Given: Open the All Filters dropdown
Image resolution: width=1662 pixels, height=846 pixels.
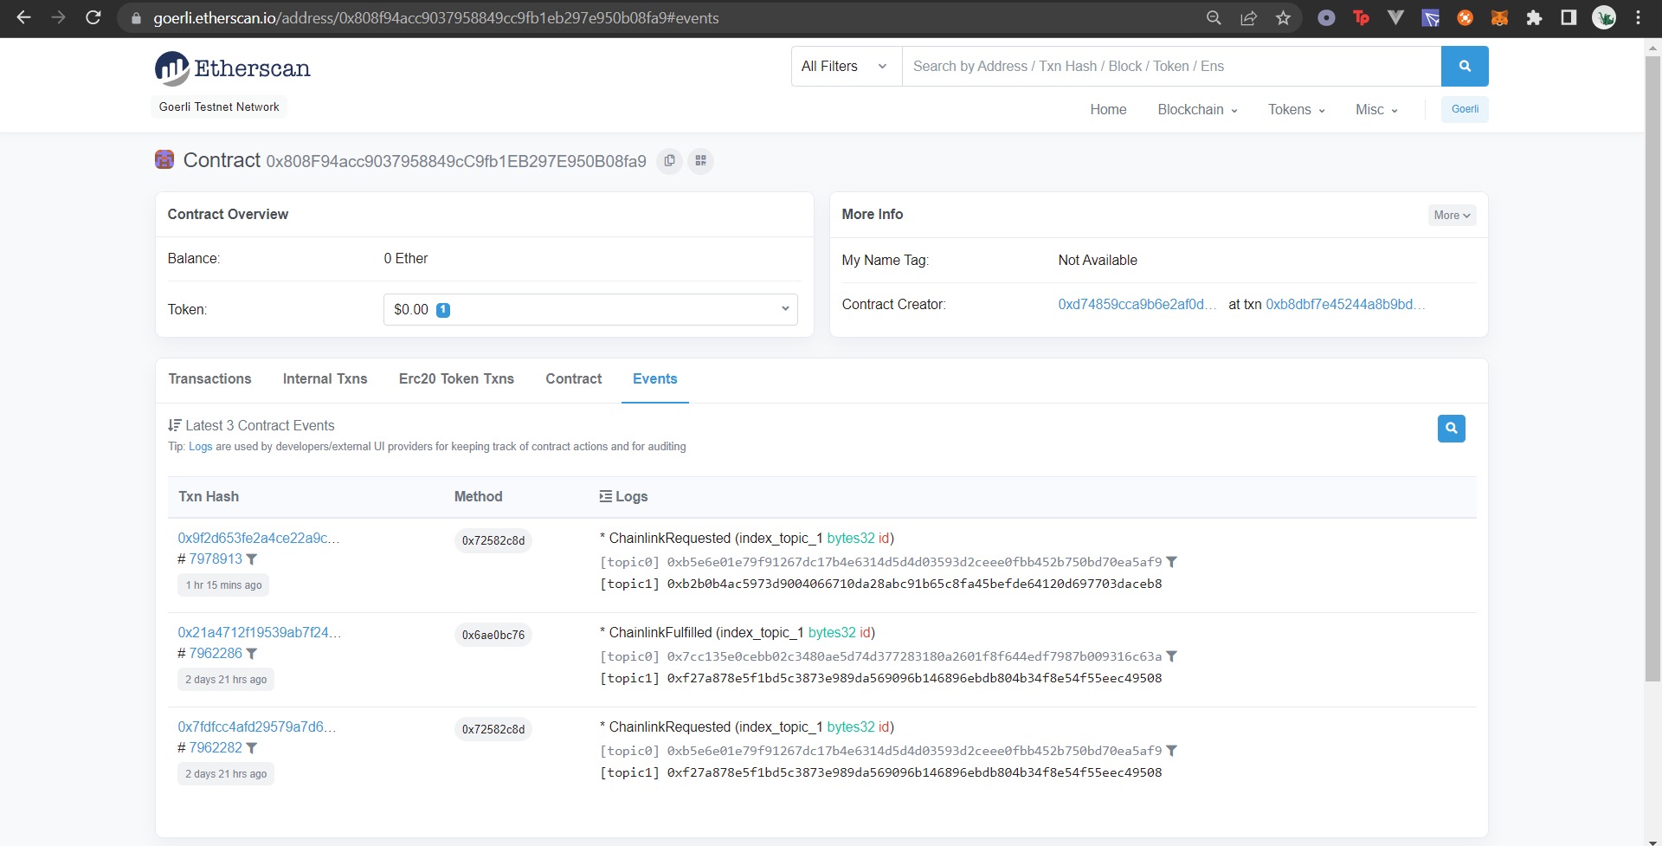Looking at the screenshot, I should pos(846,66).
